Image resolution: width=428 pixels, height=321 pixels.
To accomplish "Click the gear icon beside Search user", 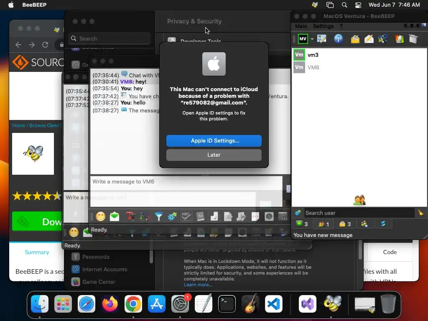I will pos(298,213).
